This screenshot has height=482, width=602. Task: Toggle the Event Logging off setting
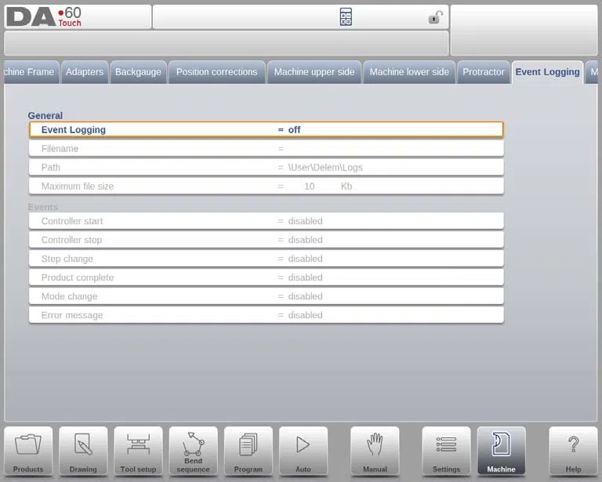tap(266, 130)
